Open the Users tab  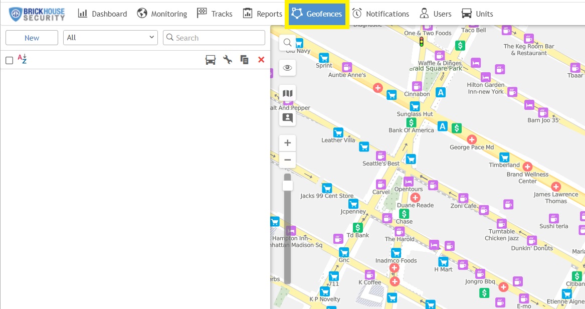tap(436, 14)
